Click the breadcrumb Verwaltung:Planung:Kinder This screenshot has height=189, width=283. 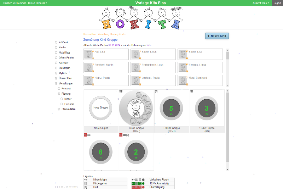click(x=111, y=34)
